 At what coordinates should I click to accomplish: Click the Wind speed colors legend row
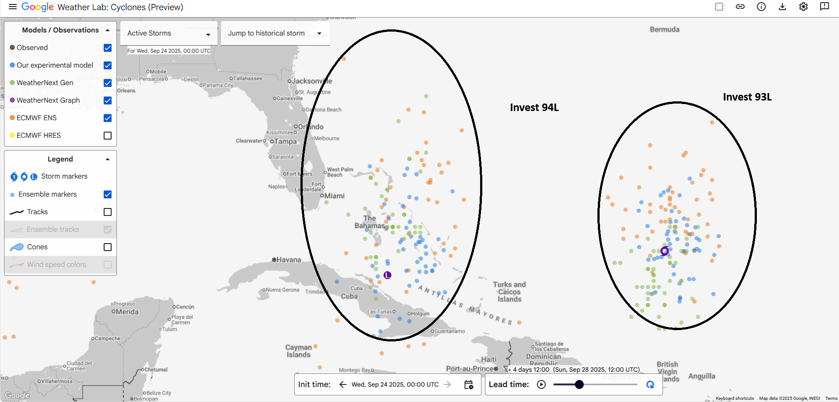[60, 265]
